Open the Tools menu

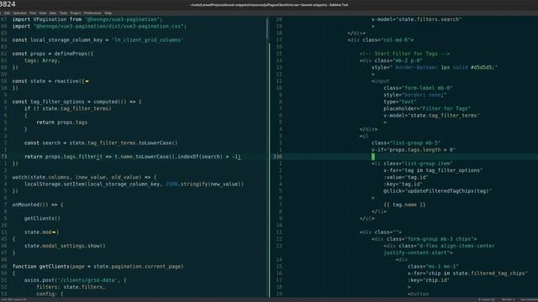(64, 13)
